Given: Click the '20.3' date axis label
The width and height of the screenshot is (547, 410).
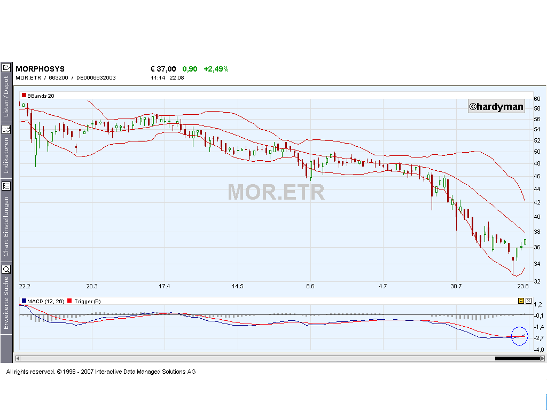Looking at the screenshot, I should tap(92, 286).
